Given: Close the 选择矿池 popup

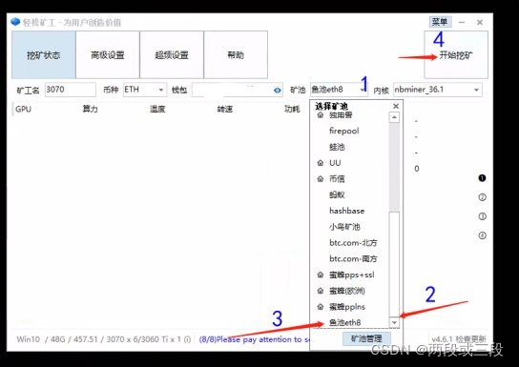Looking at the screenshot, I should pos(396,106).
